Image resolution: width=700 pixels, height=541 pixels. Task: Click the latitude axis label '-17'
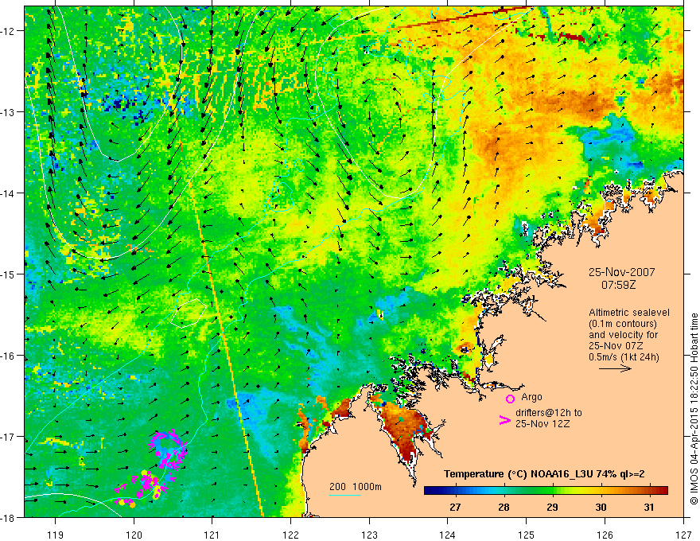(8, 436)
